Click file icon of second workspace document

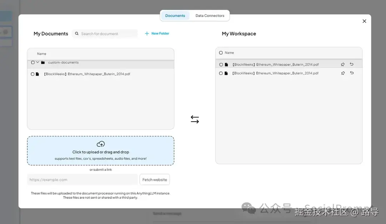(226, 73)
